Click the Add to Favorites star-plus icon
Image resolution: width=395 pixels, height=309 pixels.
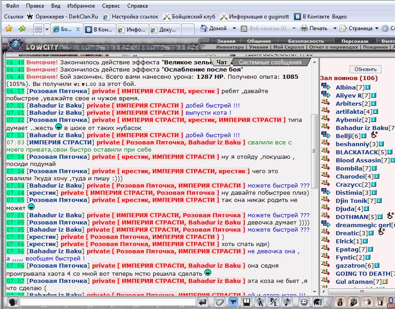point(22,28)
